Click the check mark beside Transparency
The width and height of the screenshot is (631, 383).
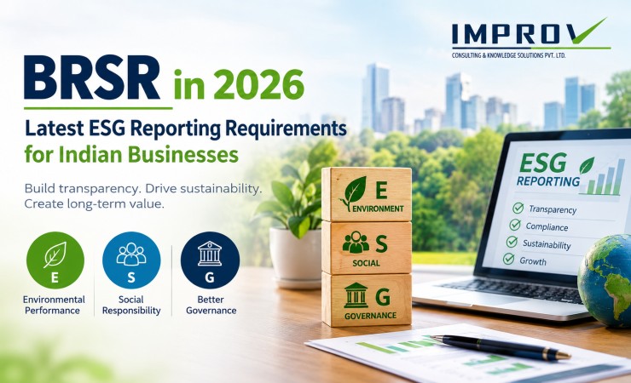(x=518, y=208)
